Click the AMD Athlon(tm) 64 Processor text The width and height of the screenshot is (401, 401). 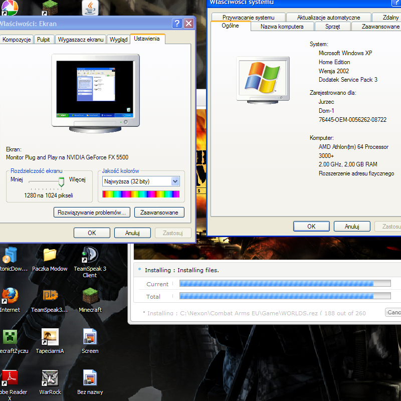[353, 147]
